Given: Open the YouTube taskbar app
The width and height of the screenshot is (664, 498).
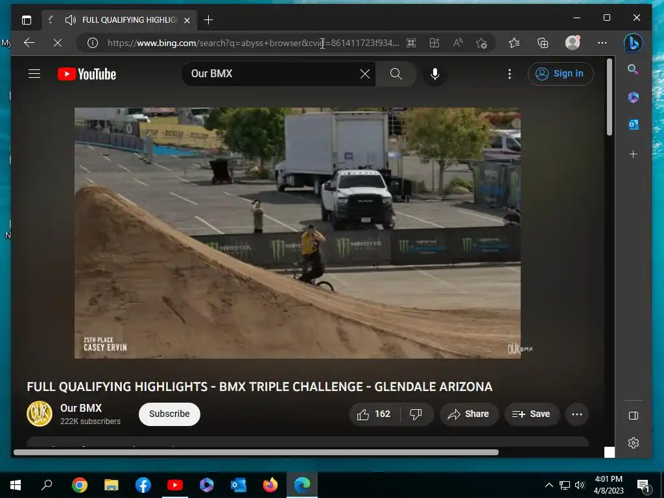Looking at the screenshot, I should tap(175, 485).
